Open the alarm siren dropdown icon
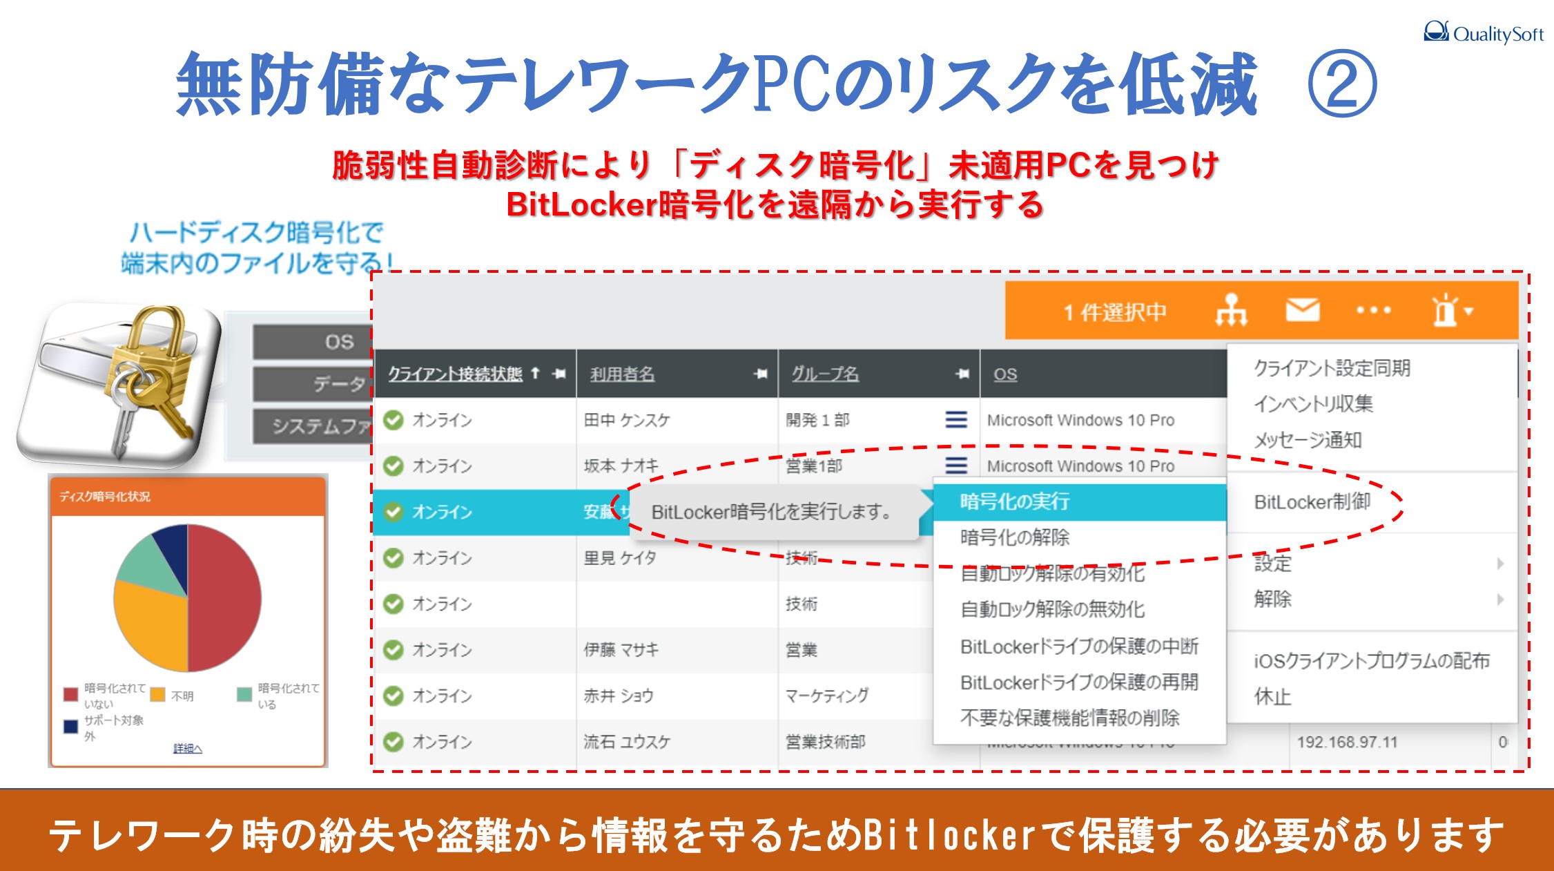Viewport: 1554px width, 871px height. pos(1452,310)
